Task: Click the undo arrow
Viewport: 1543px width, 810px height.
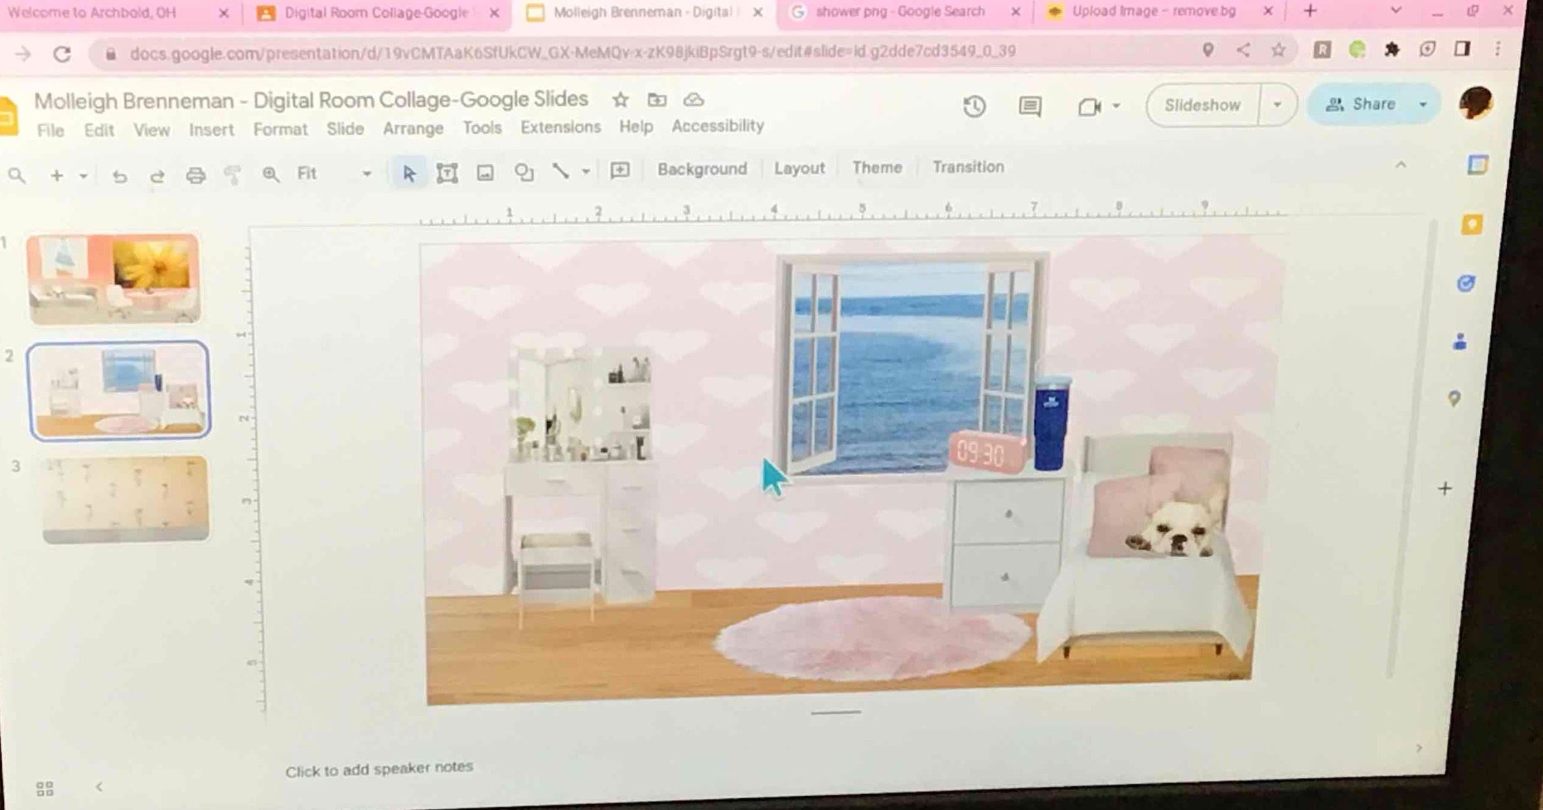Action: pyautogui.click(x=119, y=176)
